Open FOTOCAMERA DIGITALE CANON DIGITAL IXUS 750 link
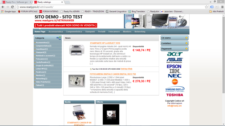The image size is (225, 126). click(113, 74)
